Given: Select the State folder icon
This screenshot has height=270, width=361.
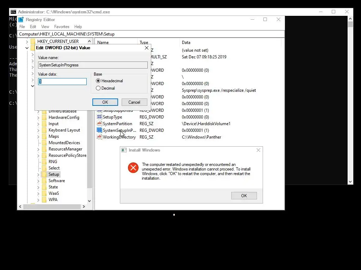Looking at the screenshot, I should [x=44, y=187].
